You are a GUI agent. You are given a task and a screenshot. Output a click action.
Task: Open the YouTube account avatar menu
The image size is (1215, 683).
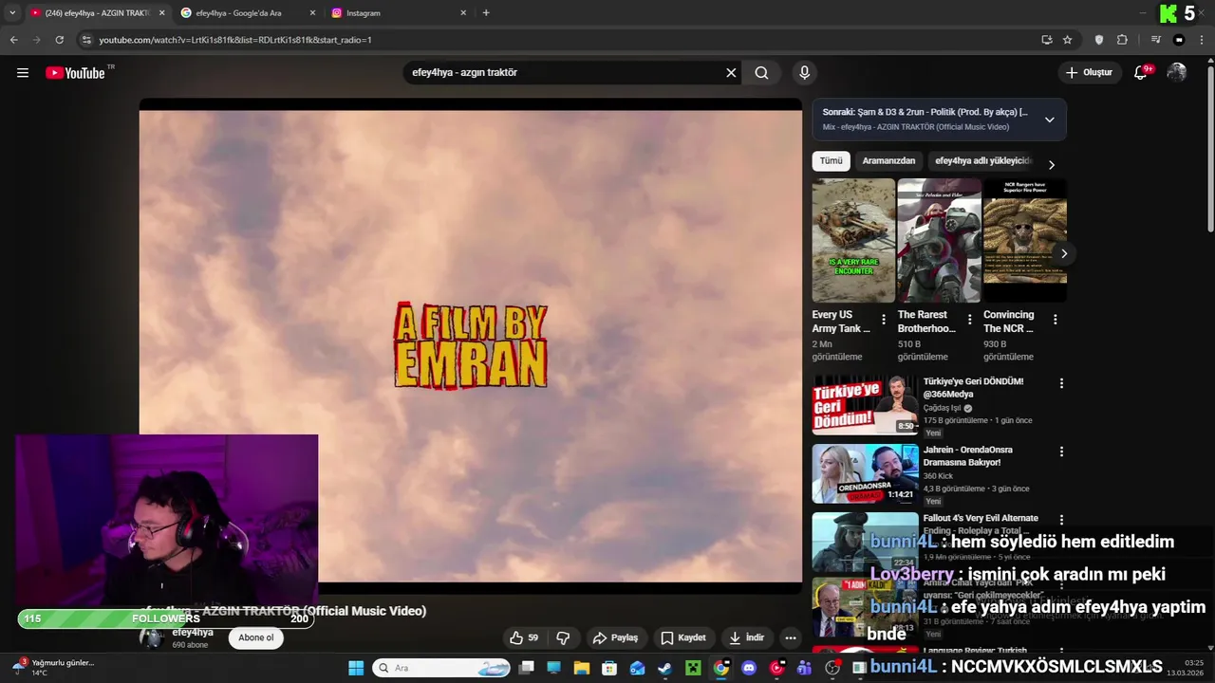coord(1177,73)
